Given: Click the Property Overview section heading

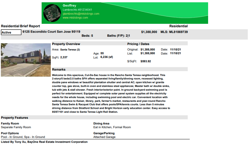Looking at the screenshot, I should [66, 44].
